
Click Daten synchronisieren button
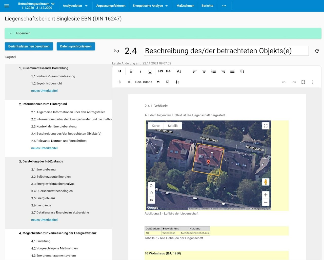coord(76,46)
